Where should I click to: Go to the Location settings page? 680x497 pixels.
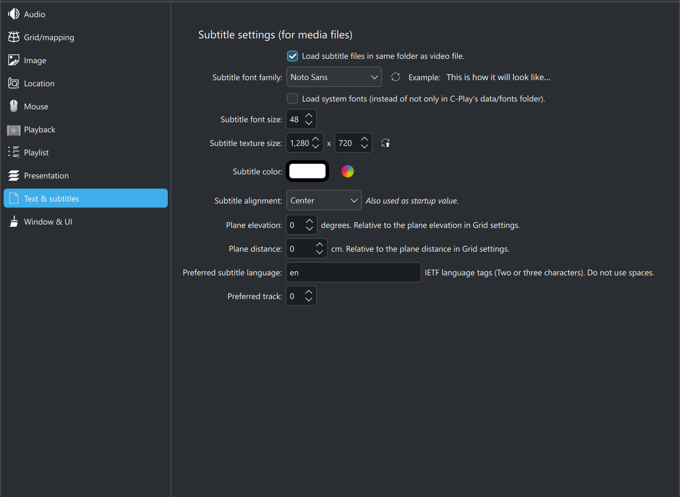pyautogui.click(x=39, y=84)
